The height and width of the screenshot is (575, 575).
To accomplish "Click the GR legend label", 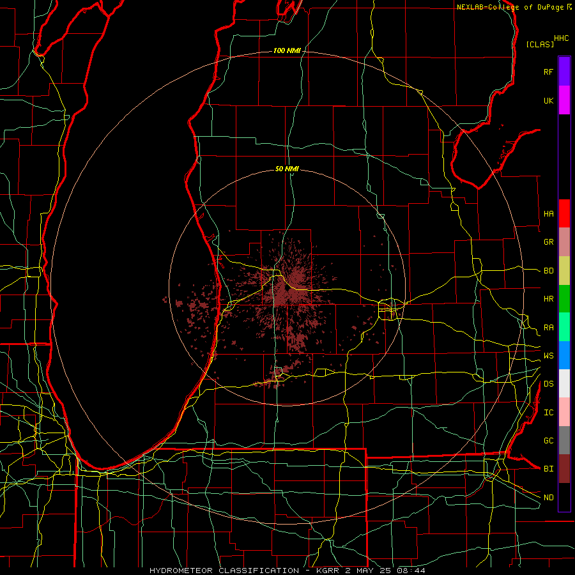I will coord(548,242).
